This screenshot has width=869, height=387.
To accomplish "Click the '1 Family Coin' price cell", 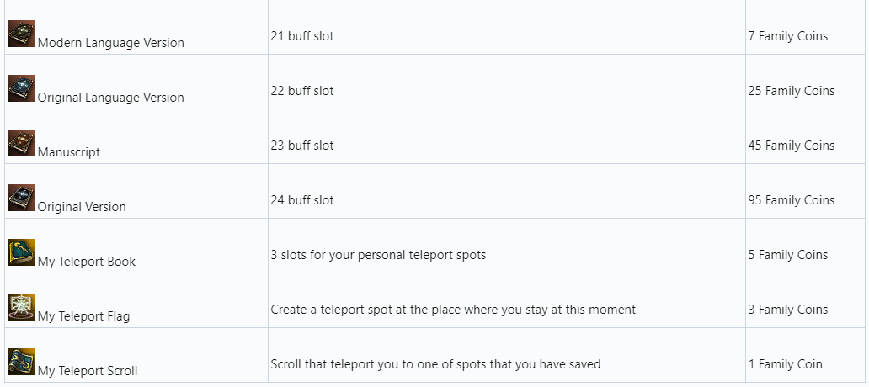I will coord(785,364).
